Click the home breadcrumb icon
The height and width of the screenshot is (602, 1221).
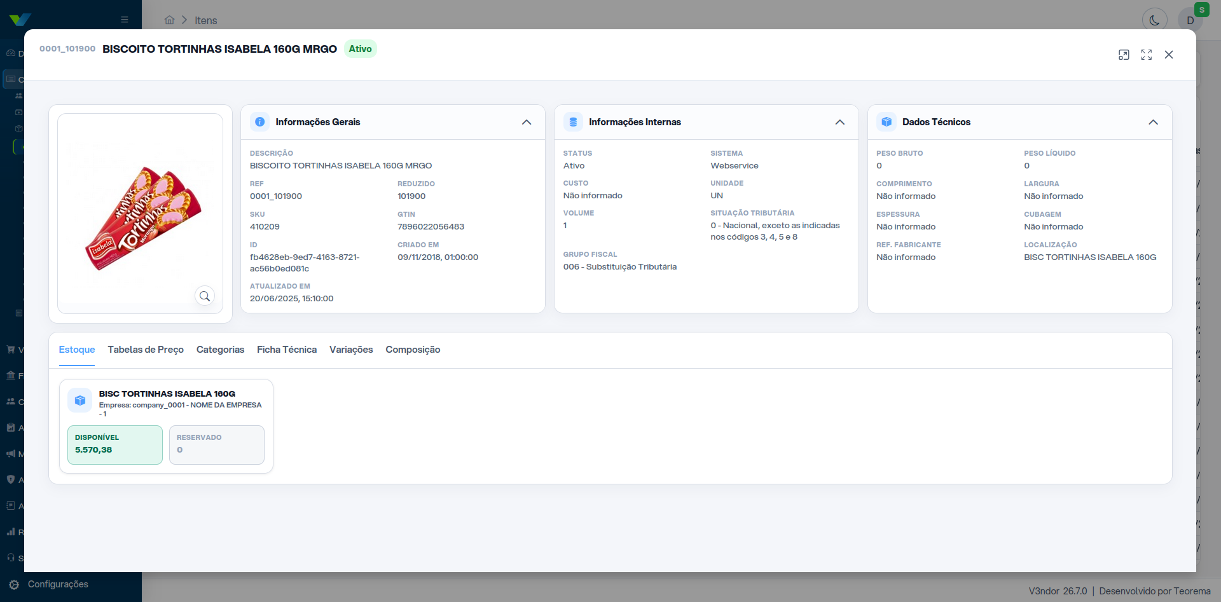(169, 20)
